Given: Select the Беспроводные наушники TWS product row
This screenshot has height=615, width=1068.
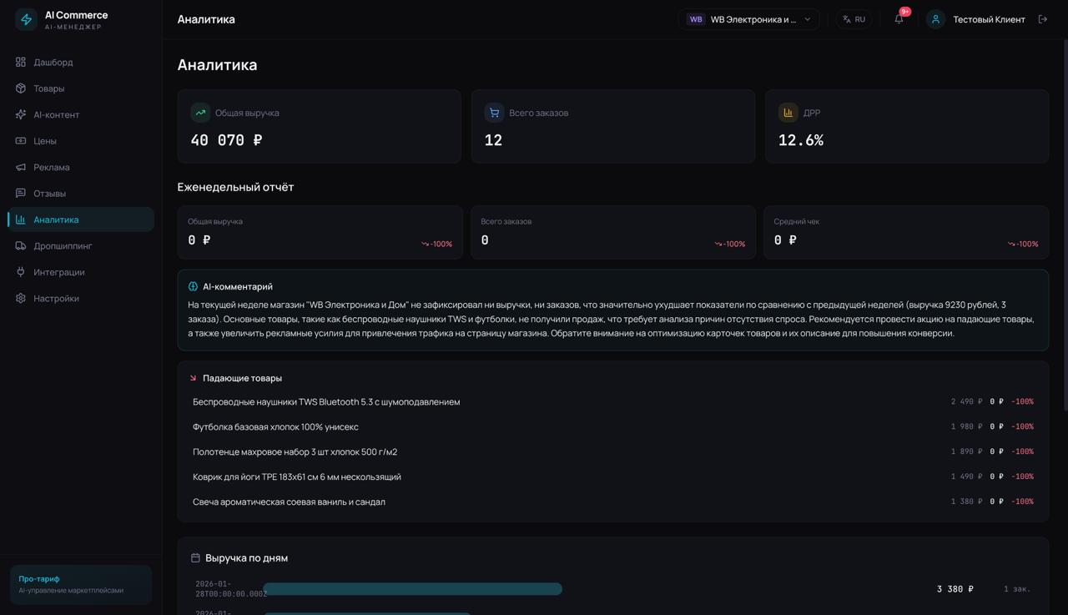Looking at the screenshot, I should click(x=326, y=401).
